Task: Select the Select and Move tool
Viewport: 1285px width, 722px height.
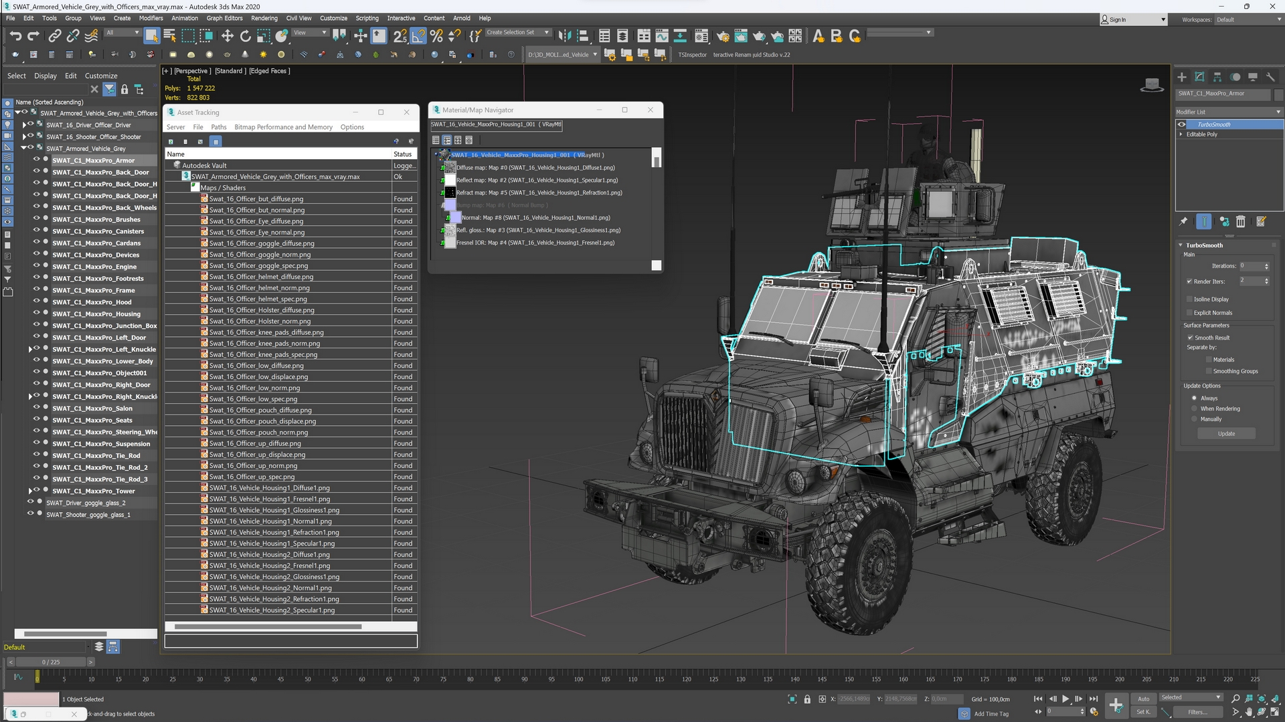Action: click(228, 36)
